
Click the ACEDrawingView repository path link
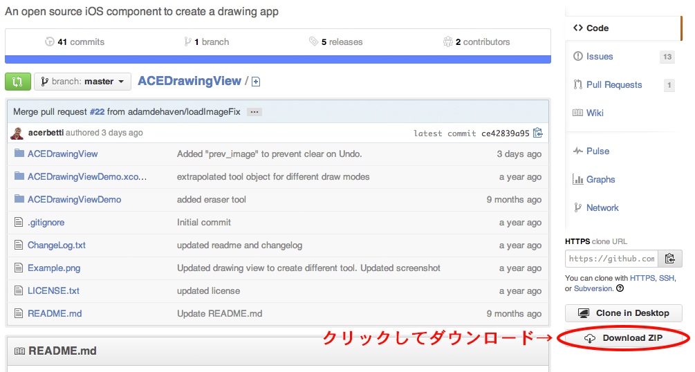[x=189, y=81]
